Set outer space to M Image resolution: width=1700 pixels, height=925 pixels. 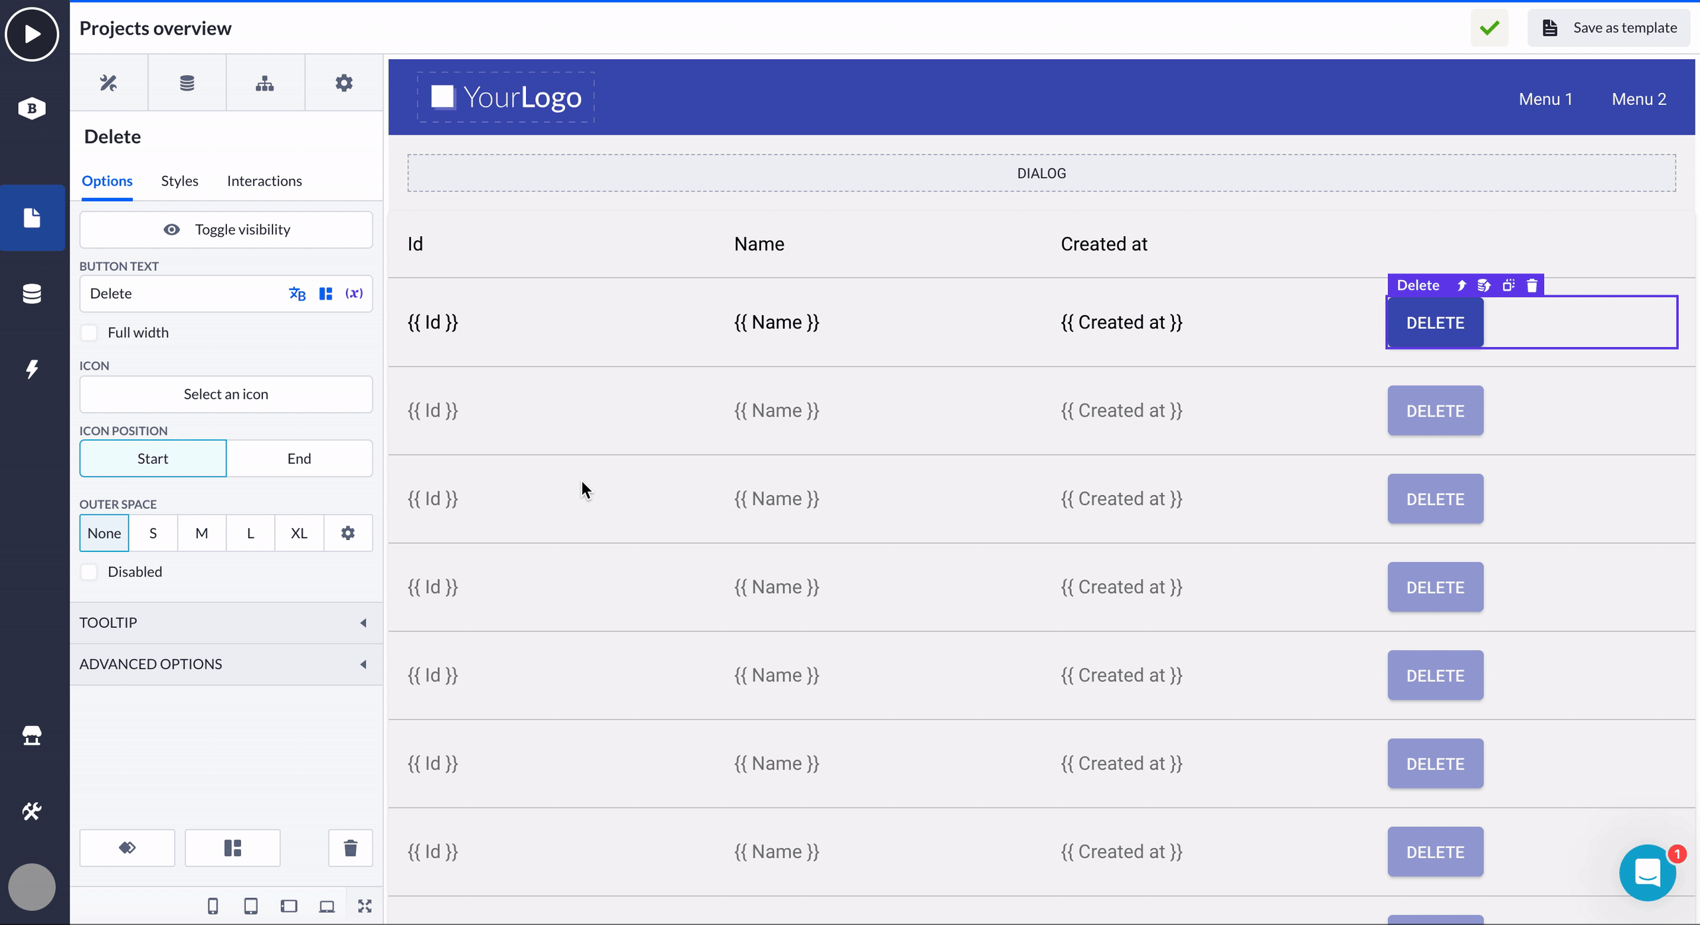pyautogui.click(x=202, y=533)
